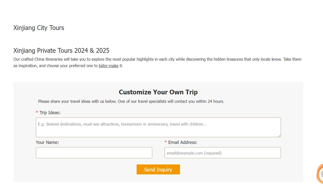Click the 'within 24 hours' text
323x187 pixels.
pos(209,102)
